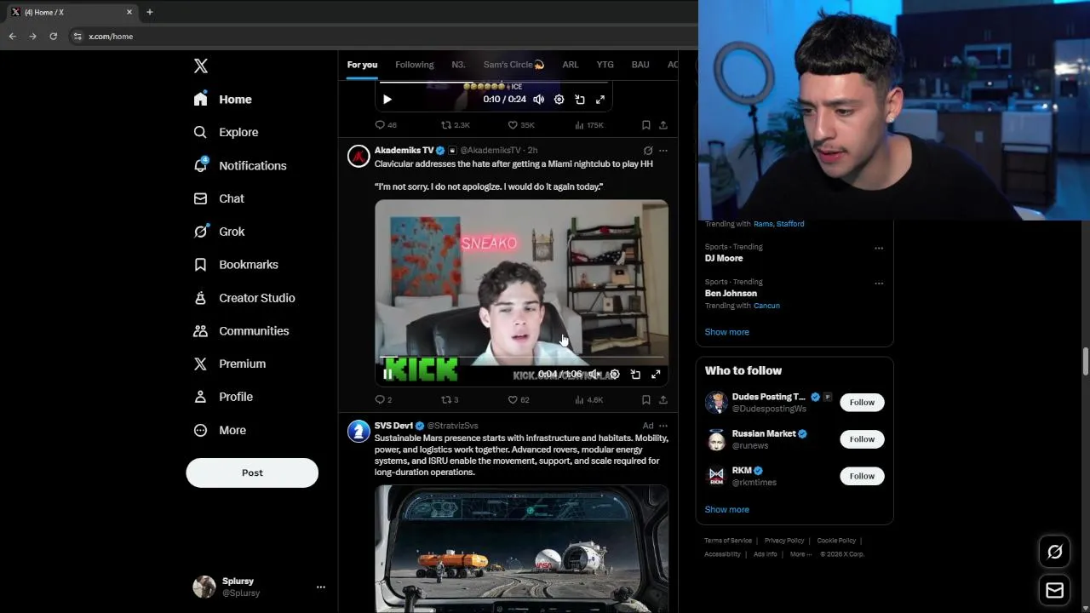This screenshot has width=1090, height=613.
Task: Open the Sam's Circle tab
Action: (x=513, y=65)
